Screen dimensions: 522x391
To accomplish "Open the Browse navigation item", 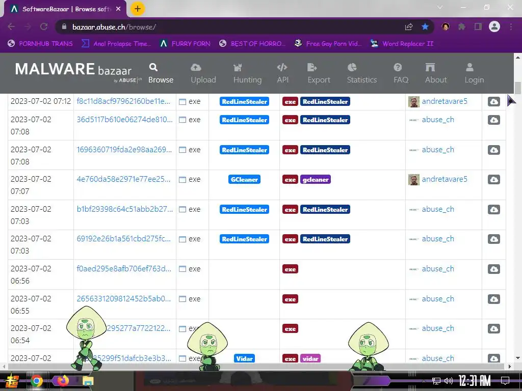I will tap(161, 73).
